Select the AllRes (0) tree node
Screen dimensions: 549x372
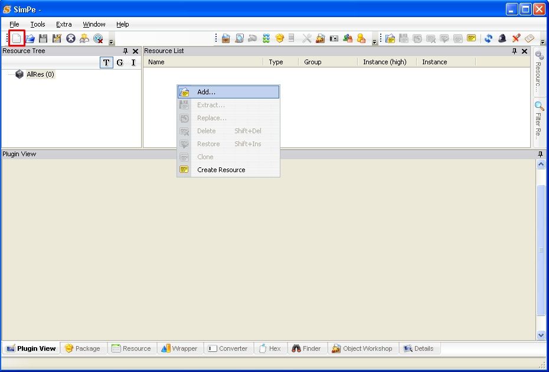pos(40,74)
